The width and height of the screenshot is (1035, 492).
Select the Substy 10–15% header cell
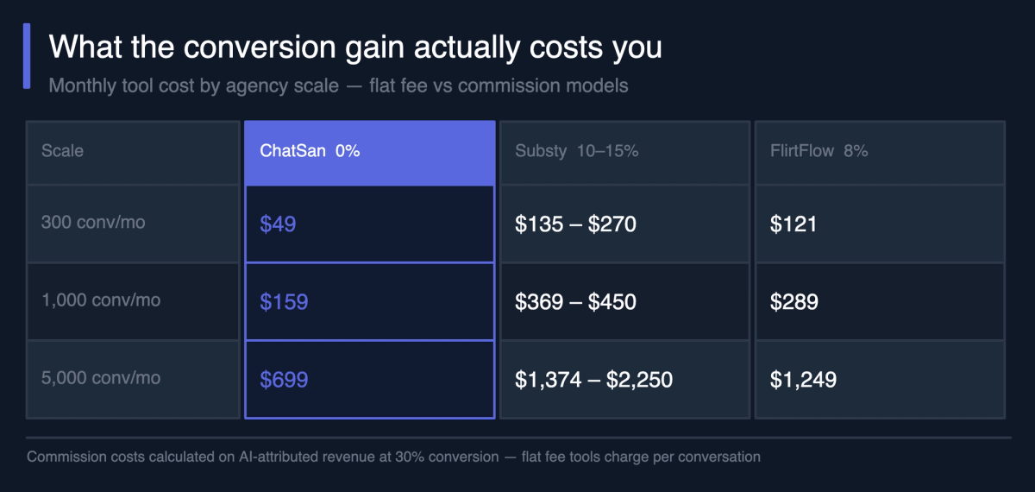625,152
